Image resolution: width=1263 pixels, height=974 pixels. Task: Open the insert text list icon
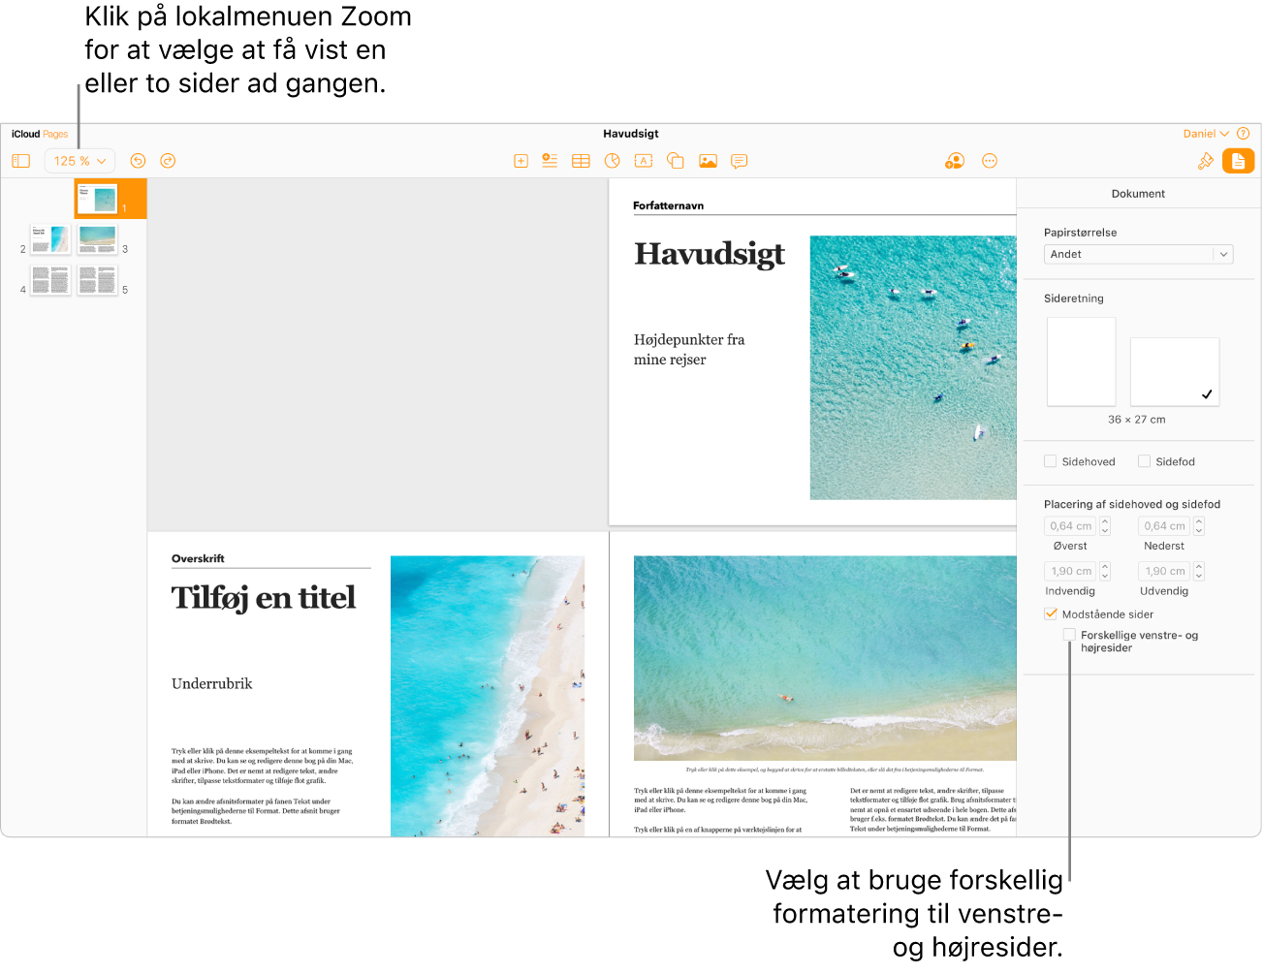[550, 161]
